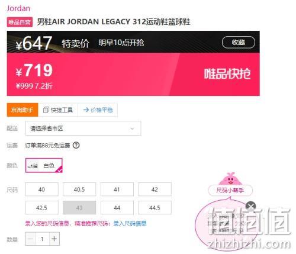Screen dimensions: 296x254
Task: Pick size 44.5
Action: (x=155, y=208)
